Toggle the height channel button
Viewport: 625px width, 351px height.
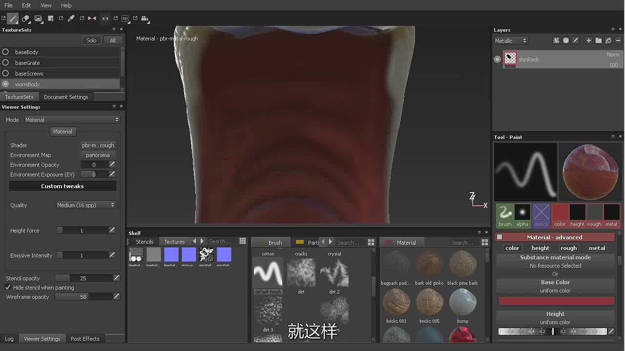click(x=540, y=248)
